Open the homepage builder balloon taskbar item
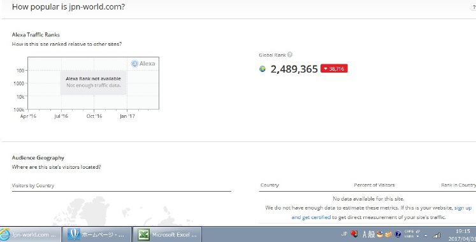 [97, 234]
